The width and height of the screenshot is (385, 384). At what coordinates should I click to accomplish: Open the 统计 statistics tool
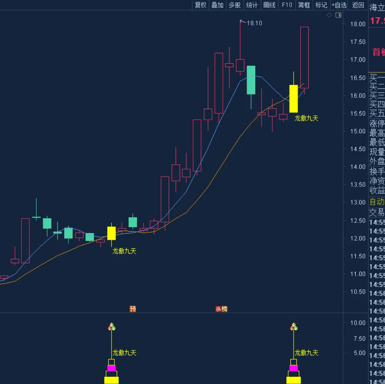click(252, 5)
